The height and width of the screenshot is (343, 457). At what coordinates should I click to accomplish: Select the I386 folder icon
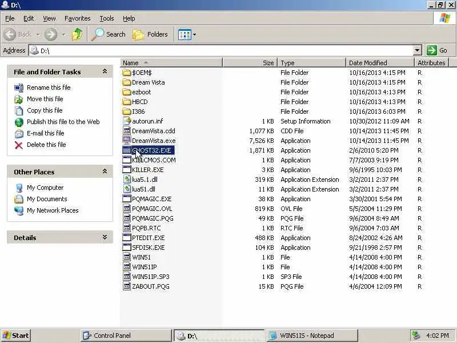click(127, 111)
